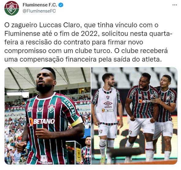Click the year 2022 in the tweet text
181x170 pixels.
(90, 34)
